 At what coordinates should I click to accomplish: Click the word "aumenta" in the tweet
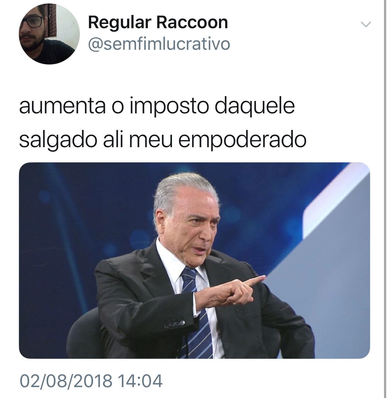coord(62,106)
